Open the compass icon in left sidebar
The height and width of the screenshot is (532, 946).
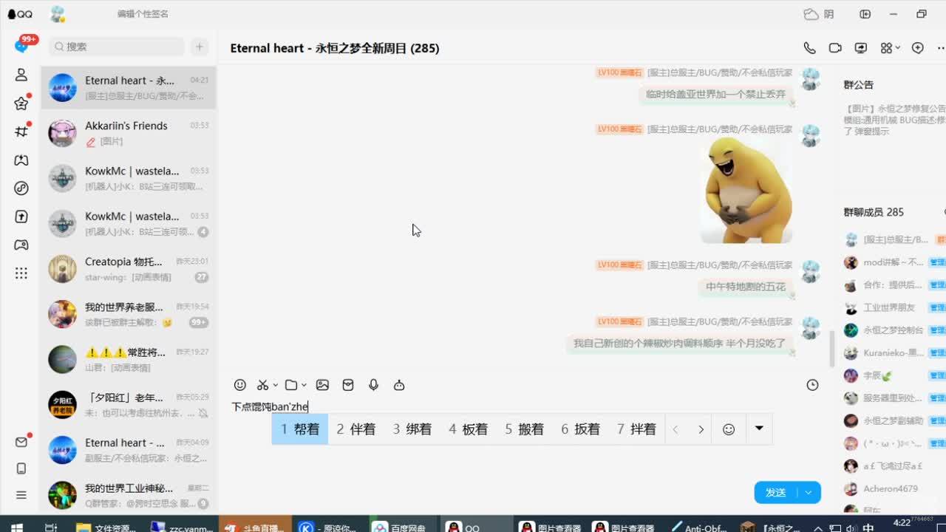[21, 188]
